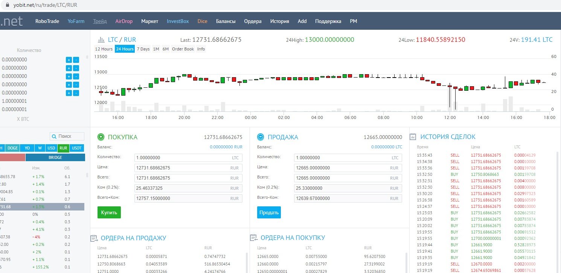Click the magnifier icon in the Поиск box

pyautogui.click(x=54, y=136)
